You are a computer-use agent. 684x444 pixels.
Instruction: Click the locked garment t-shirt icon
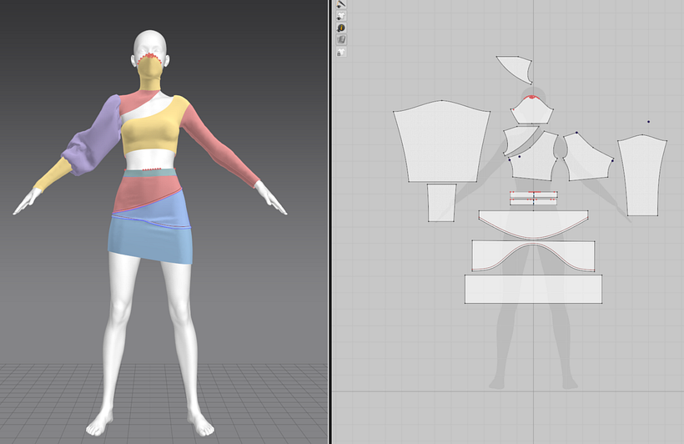tap(340, 53)
